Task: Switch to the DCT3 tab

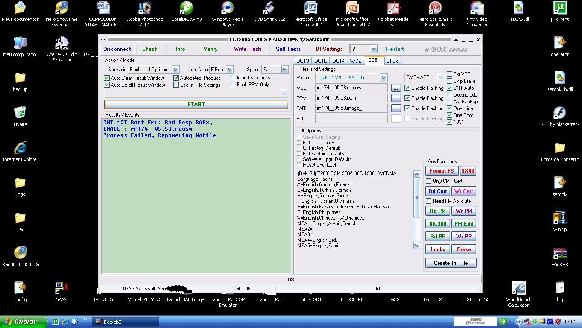Action: point(303,61)
